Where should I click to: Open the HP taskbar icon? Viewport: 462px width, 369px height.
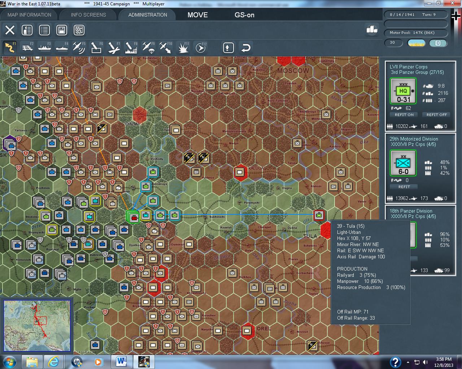pyautogui.click(x=77, y=361)
